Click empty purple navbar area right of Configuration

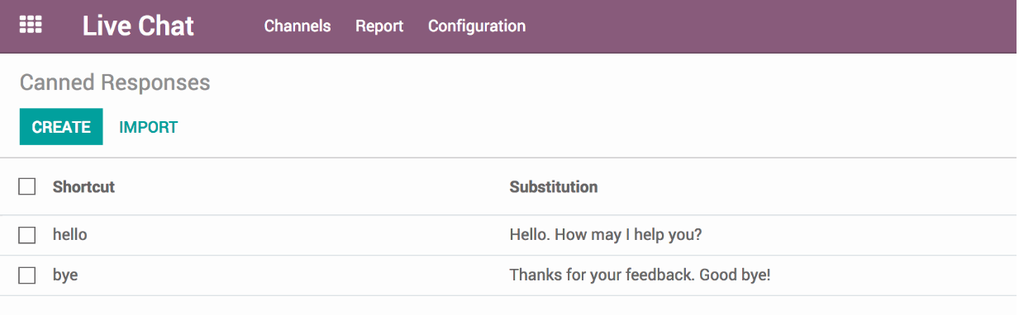769,26
